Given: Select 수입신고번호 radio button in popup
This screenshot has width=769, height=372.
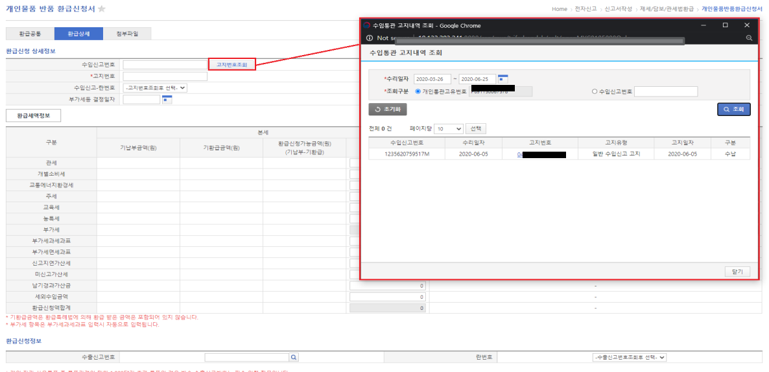Looking at the screenshot, I should [x=595, y=91].
